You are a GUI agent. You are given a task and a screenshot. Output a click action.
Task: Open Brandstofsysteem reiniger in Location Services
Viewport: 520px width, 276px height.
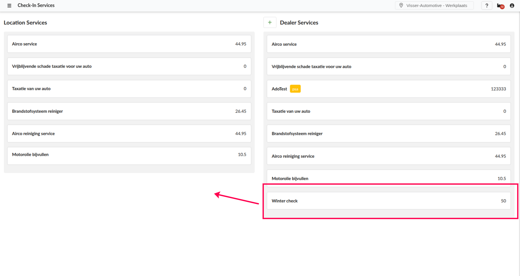click(x=129, y=111)
